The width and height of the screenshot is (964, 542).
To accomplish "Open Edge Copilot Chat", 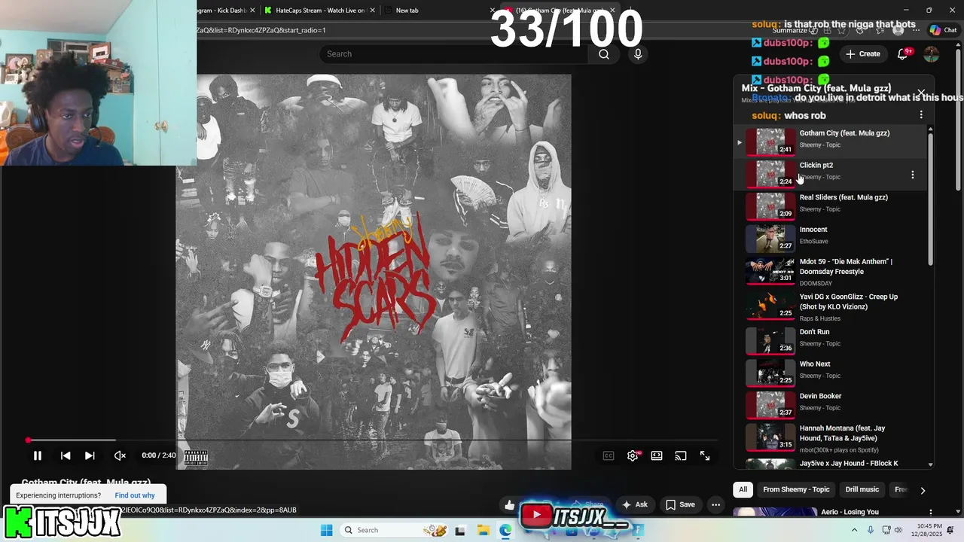I will [x=943, y=30].
